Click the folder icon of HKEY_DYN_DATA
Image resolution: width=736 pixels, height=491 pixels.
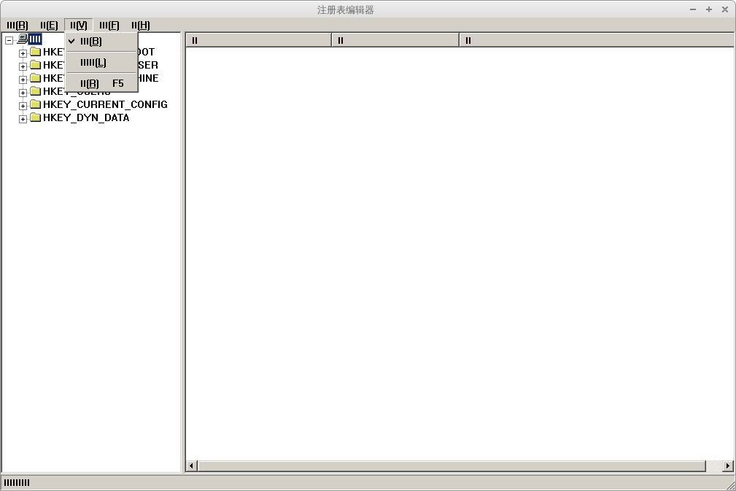(36, 117)
